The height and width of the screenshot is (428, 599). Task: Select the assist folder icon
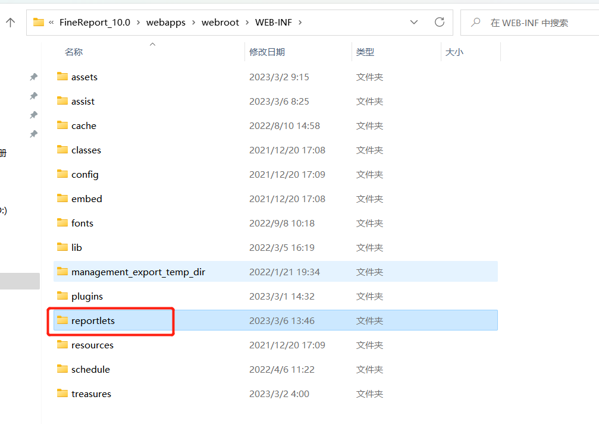pos(62,101)
